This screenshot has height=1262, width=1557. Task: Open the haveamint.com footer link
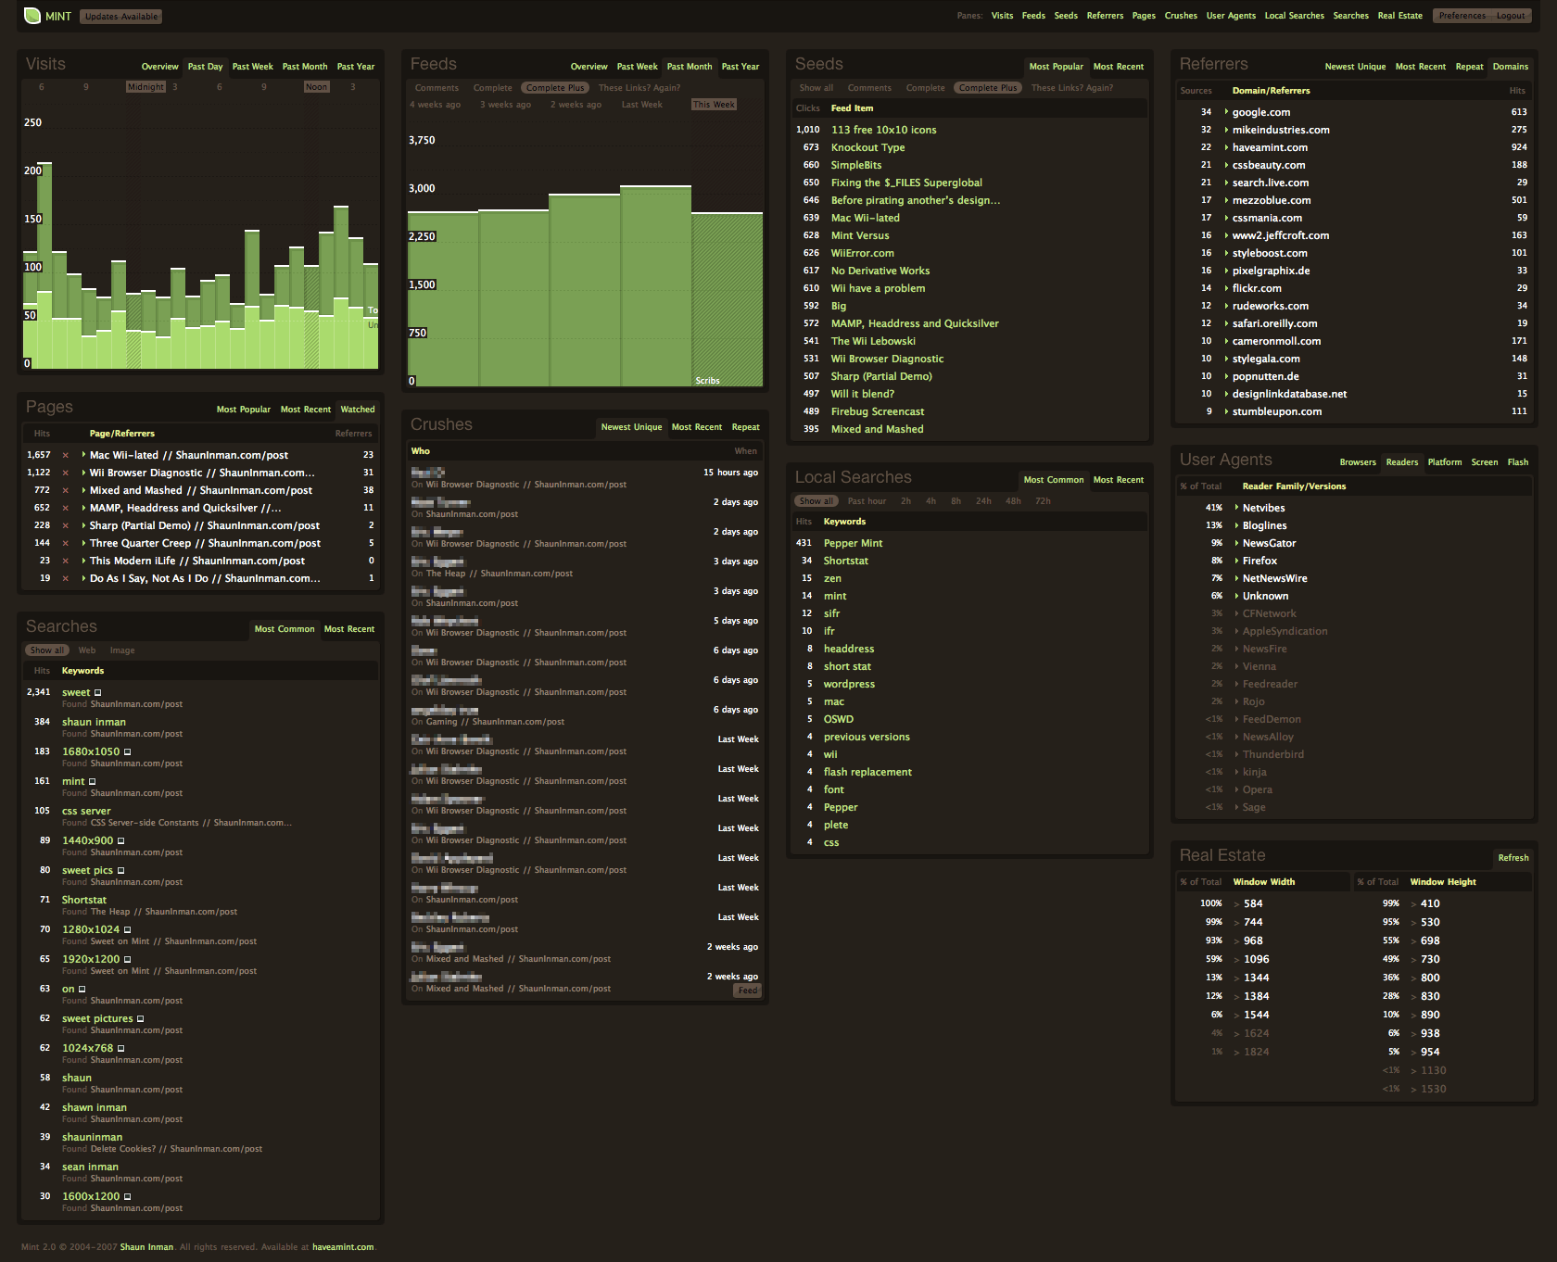[x=343, y=1247]
